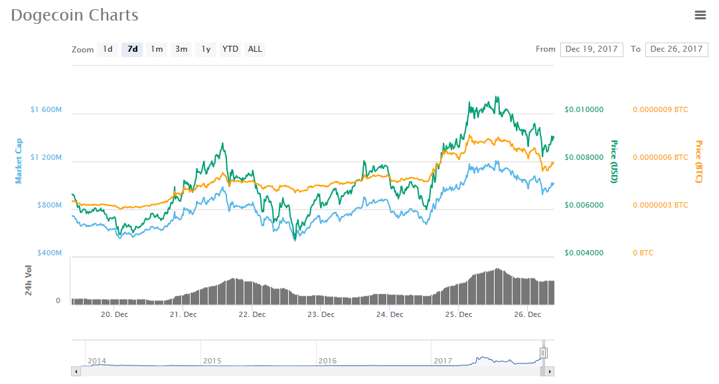Click the 0.0000009 BTC label
Viewport: 719px width, 384px height.
pyautogui.click(x=661, y=109)
